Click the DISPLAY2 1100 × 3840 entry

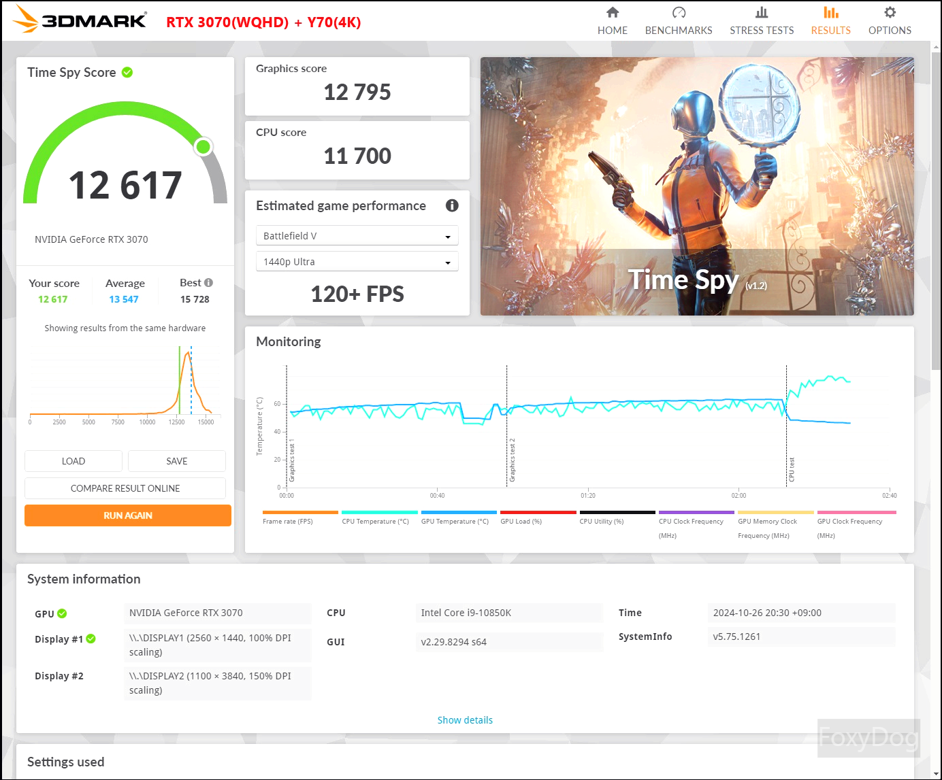[x=218, y=683]
